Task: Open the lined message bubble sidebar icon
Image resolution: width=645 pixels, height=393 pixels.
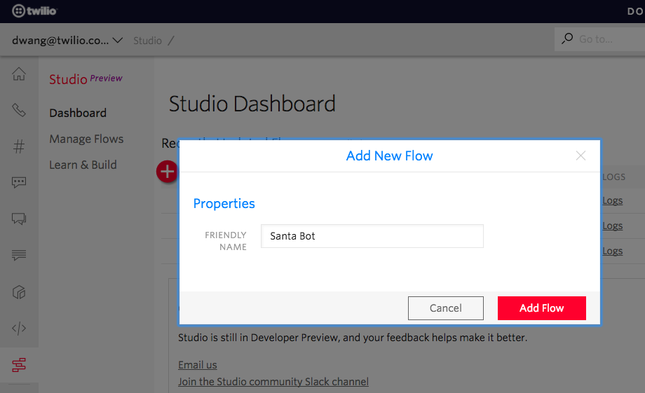Action: point(19,255)
